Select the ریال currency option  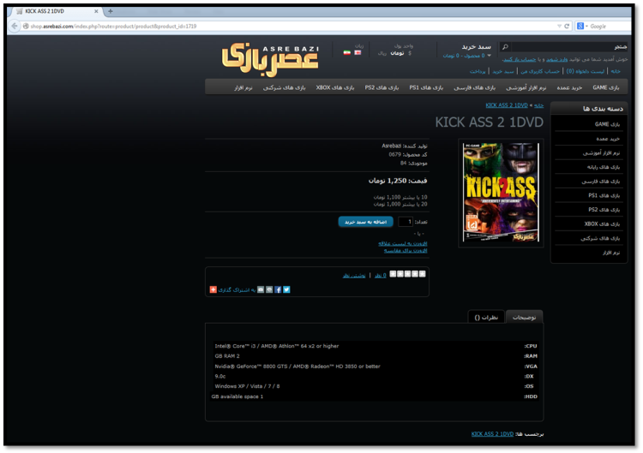click(382, 53)
